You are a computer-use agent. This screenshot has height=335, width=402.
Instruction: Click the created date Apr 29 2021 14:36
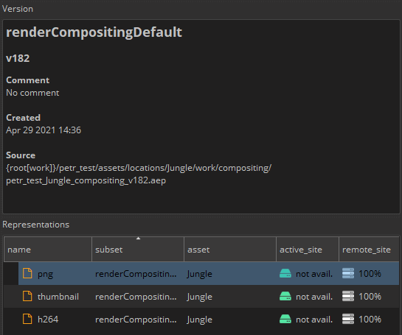[44, 130]
